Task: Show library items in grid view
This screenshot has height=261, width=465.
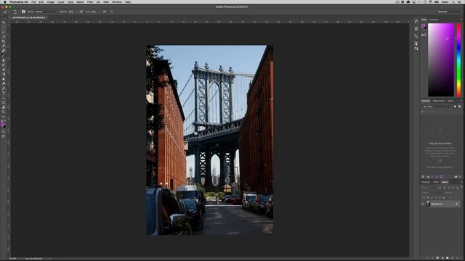Action: [x=456, y=107]
